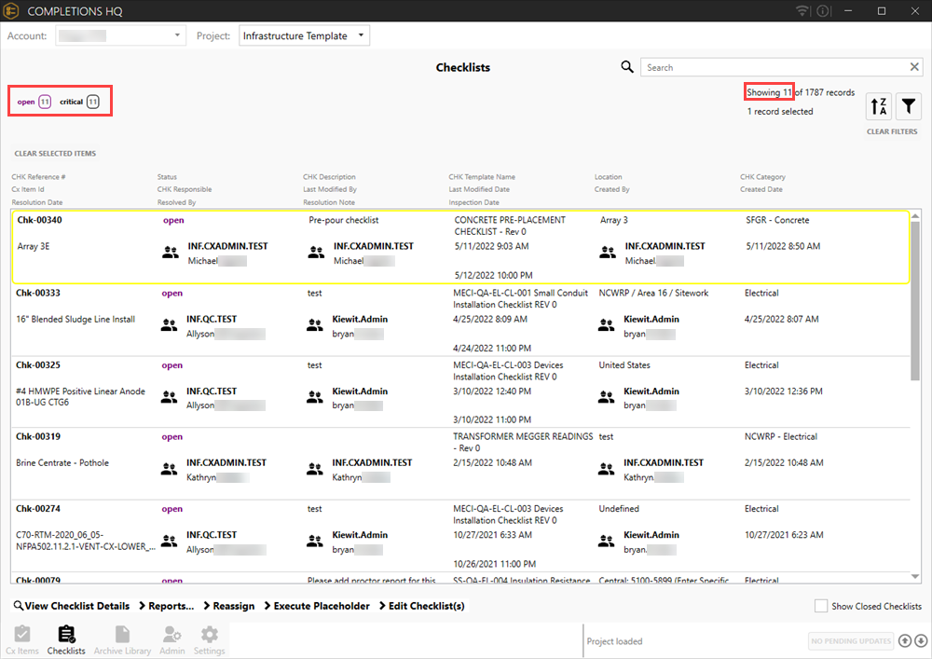Open the Cx Items tab
This screenshot has height=659, width=932.
[x=22, y=639]
